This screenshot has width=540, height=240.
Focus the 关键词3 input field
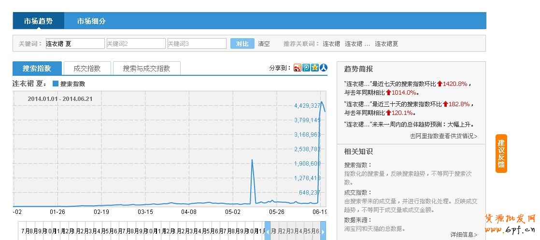click(197, 44)
